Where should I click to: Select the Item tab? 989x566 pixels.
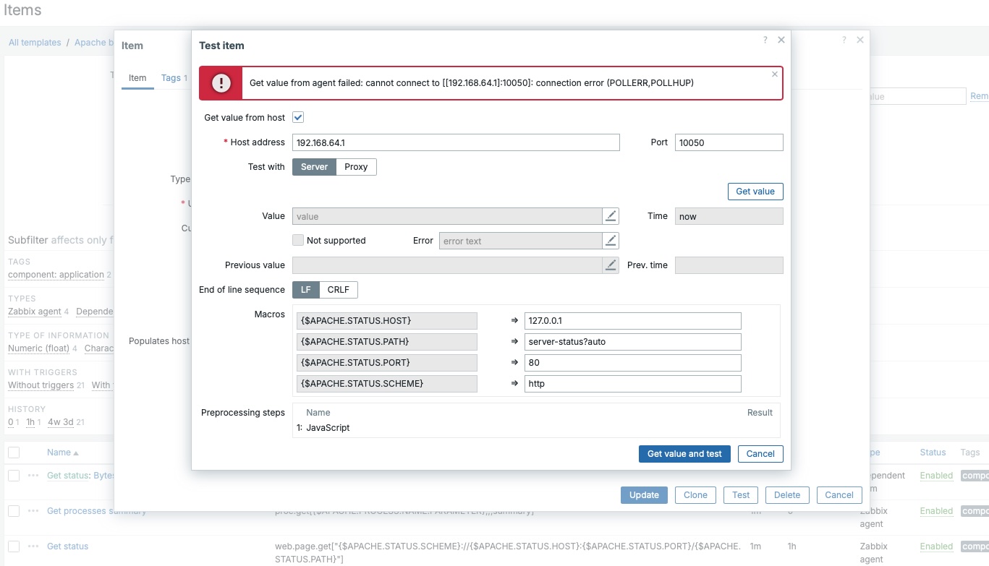click(x=137, y=78)
